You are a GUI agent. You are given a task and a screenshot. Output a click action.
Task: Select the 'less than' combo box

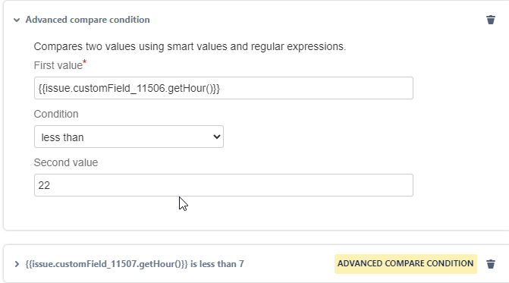pyautogui.click(x=129, y=137)
